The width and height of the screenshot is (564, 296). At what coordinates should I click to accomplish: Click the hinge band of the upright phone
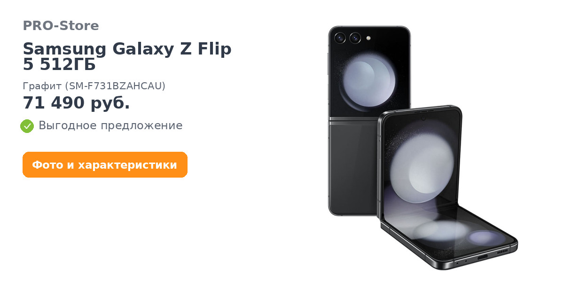coord(353,120)
